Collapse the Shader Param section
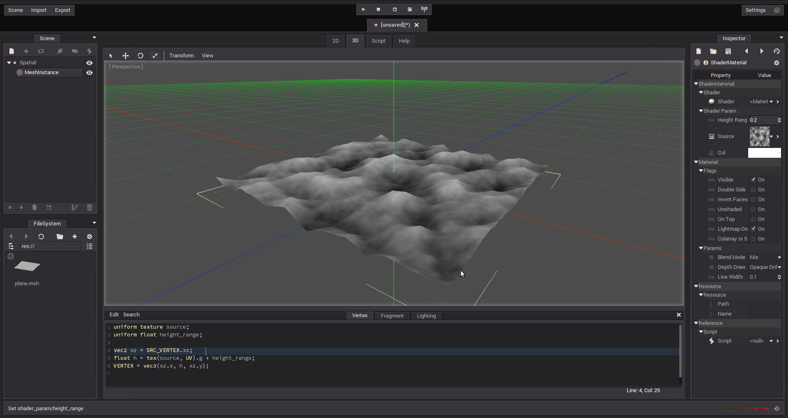This screenshot has height=418, width=788. click(x=701, y=111)
